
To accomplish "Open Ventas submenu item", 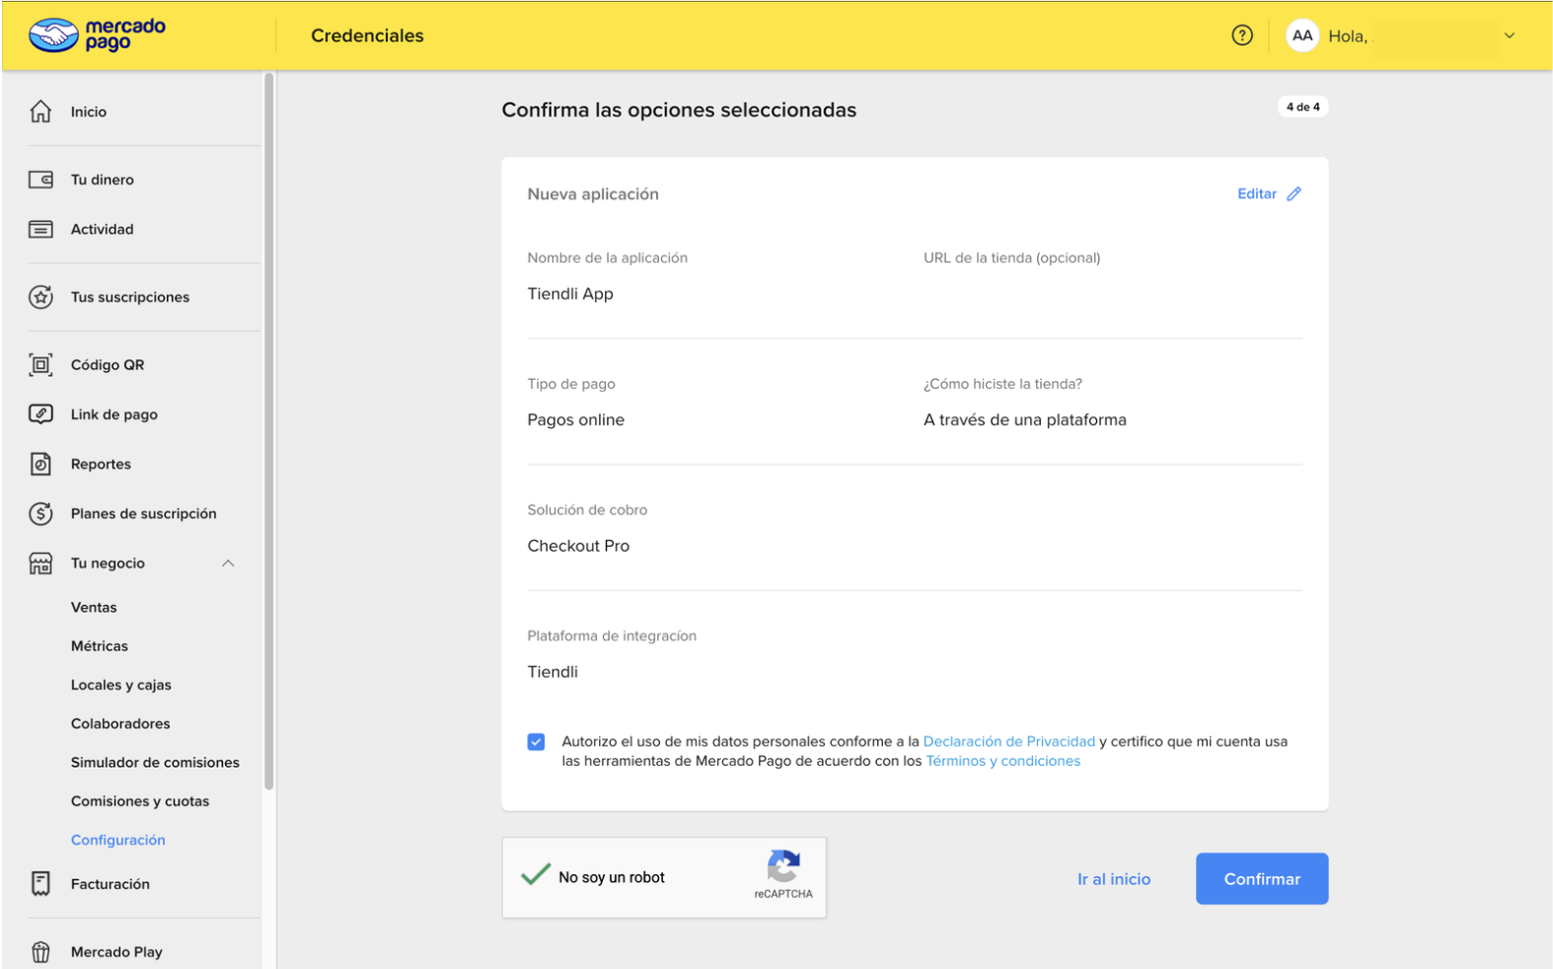I will click(94, 608).
